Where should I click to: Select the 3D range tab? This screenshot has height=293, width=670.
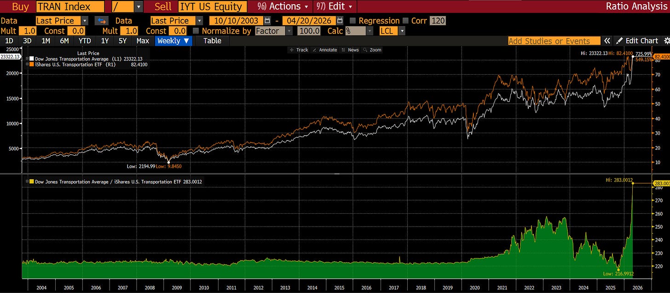27,41
